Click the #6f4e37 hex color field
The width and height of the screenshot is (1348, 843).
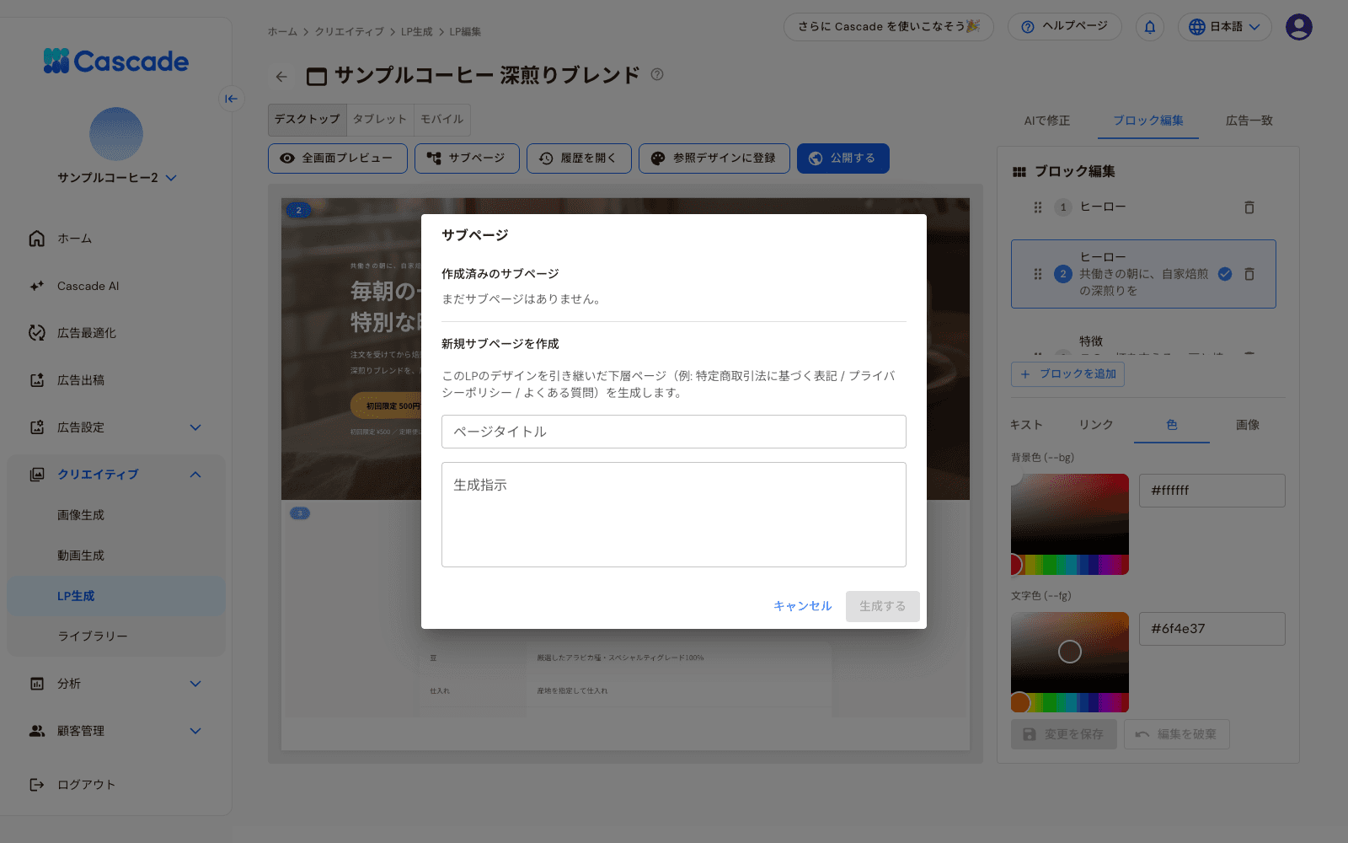pyautogui.click(x=1212, y=629)
